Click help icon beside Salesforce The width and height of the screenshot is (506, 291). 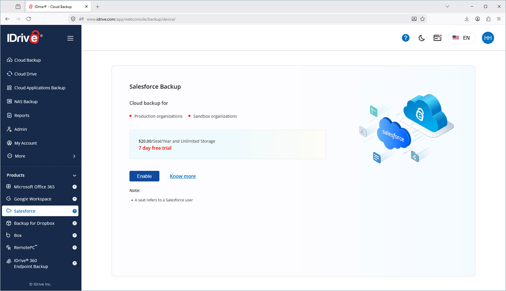pyautogui.click(x=75, y=211)
